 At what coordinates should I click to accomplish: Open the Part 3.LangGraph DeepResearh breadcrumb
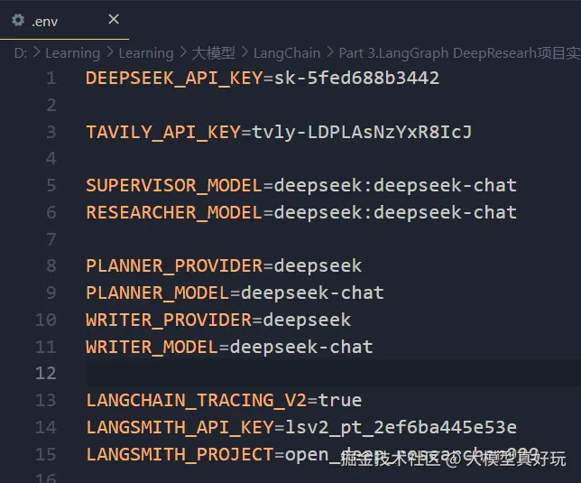tap(459, 53)
